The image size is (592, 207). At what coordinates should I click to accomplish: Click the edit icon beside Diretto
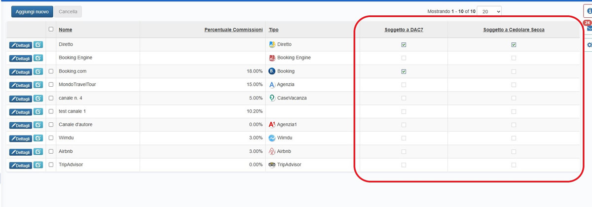[38, 45]
